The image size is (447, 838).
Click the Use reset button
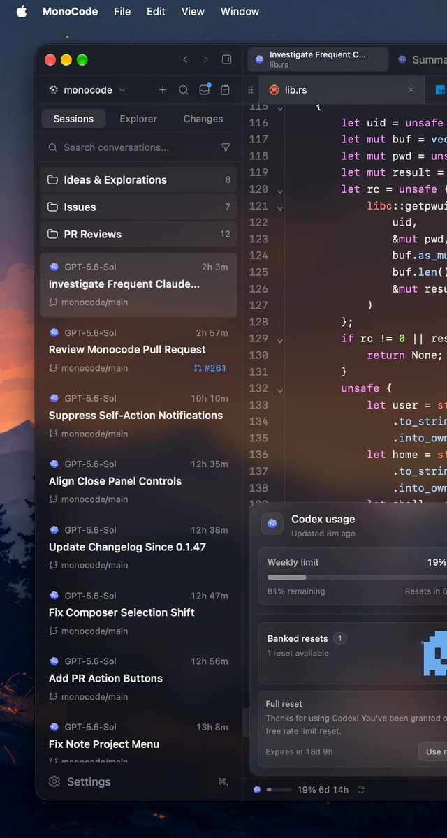click(x=433, y=751)
